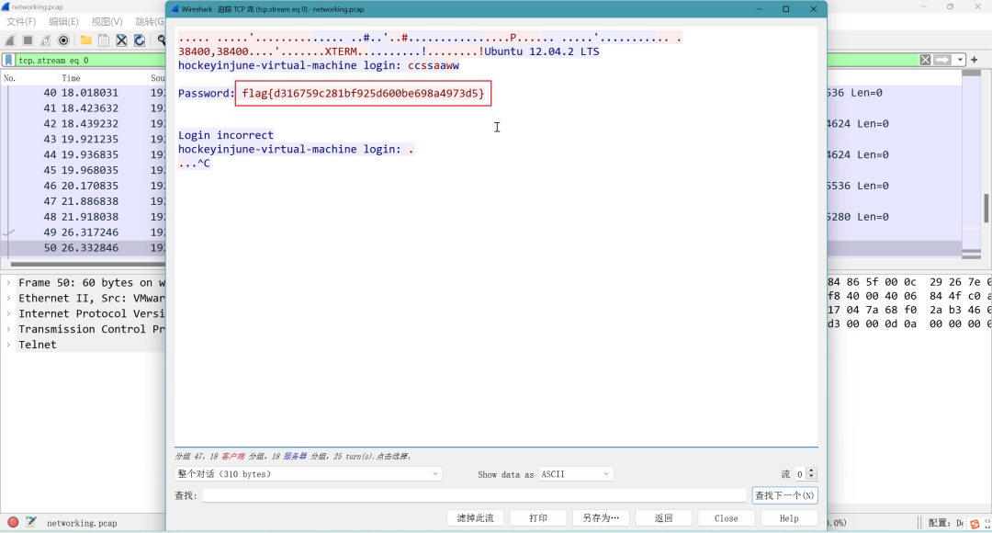
Task: Click the No. column header
Action: [29, 78]
